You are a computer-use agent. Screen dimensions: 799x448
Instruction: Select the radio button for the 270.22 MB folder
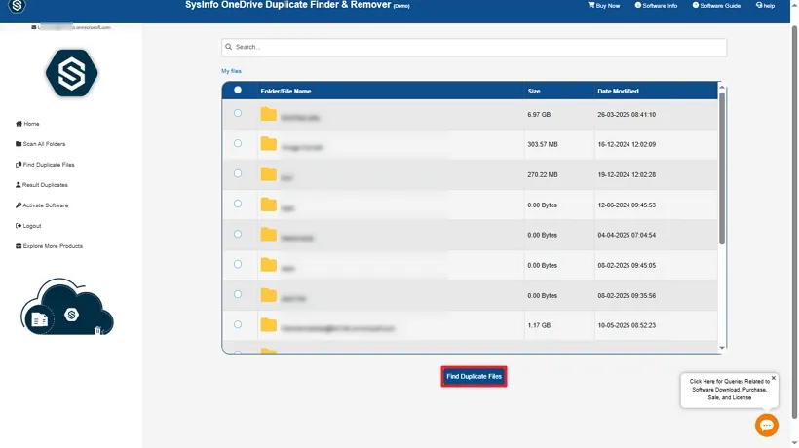238,173
